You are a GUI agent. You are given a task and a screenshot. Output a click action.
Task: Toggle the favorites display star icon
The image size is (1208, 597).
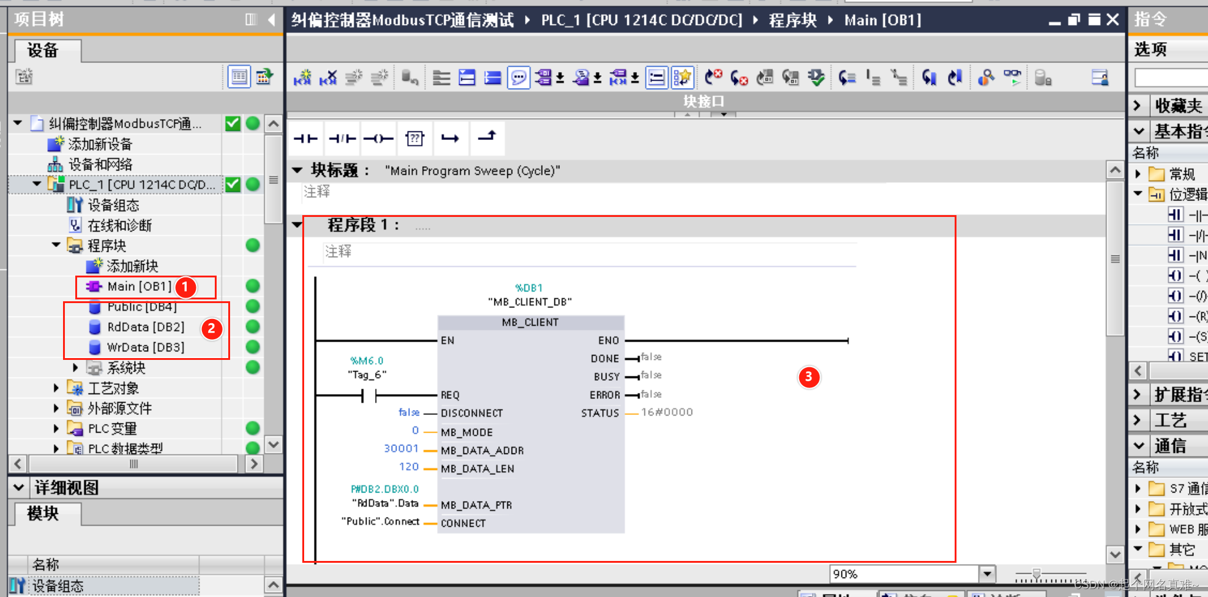click(682, 78)
